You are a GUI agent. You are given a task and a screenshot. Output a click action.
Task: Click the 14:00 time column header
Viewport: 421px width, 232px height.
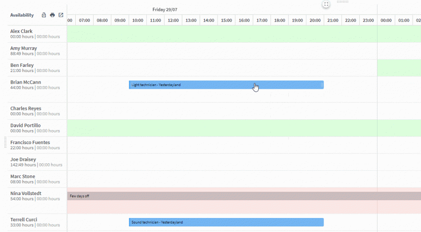tap(209, 21)
